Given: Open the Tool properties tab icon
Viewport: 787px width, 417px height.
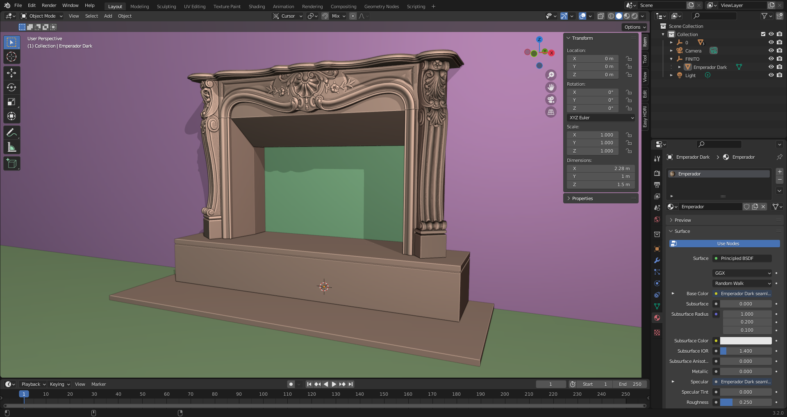Looking at the screenshot, I should pyautogui.click(x=657, y=159).
